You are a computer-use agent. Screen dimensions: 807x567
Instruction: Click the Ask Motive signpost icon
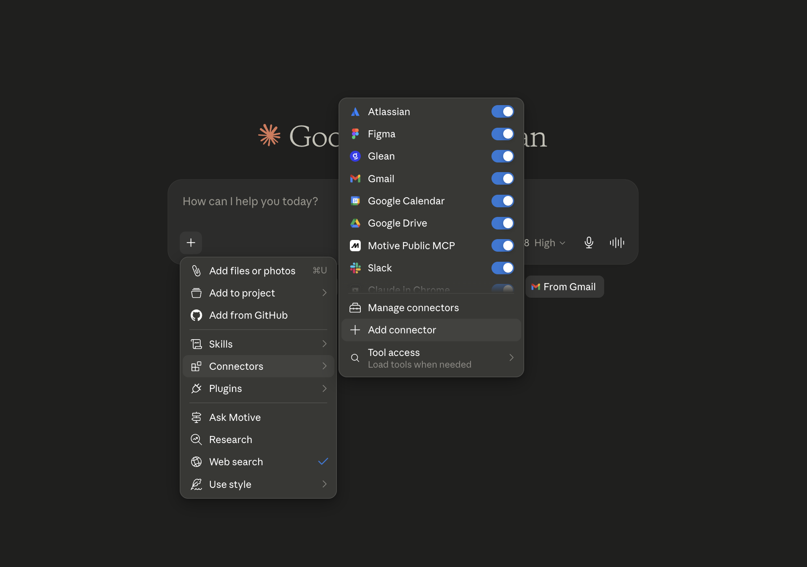[x=196, y=418]
